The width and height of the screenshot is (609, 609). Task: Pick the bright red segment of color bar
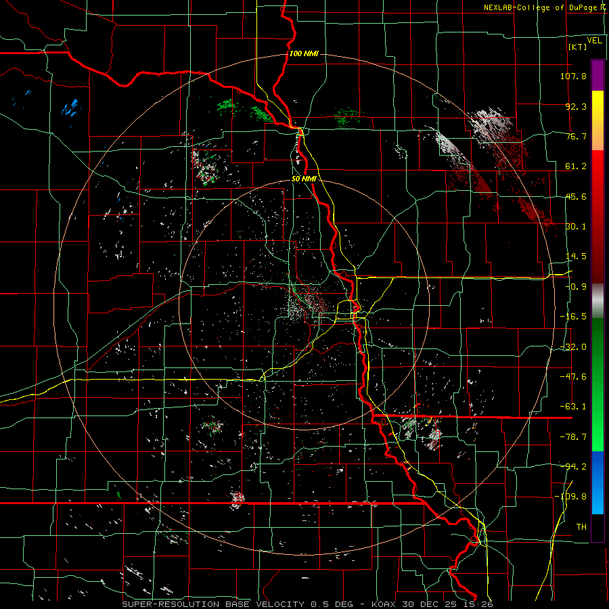pos(597,171)
